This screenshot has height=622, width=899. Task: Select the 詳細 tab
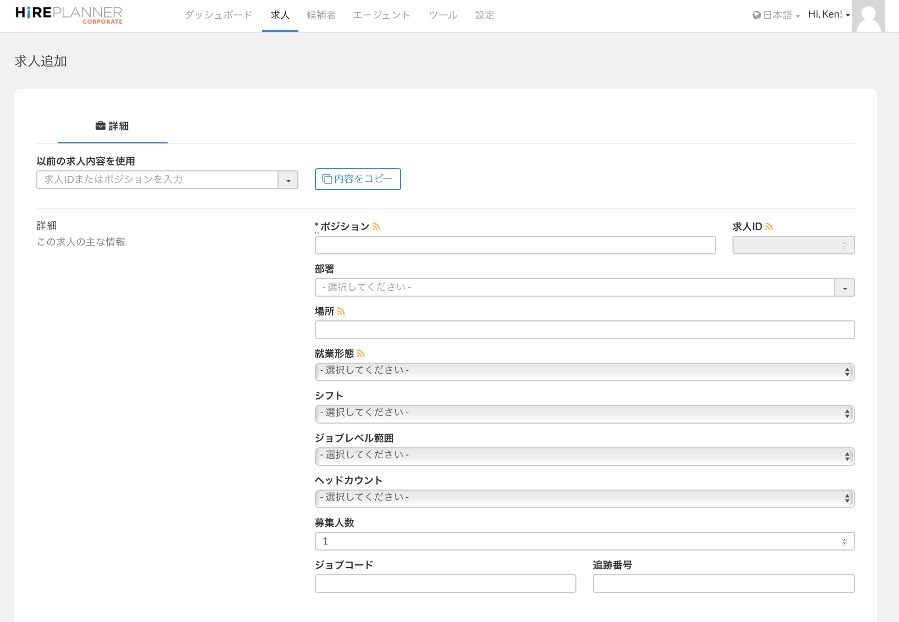pos(112,126)
